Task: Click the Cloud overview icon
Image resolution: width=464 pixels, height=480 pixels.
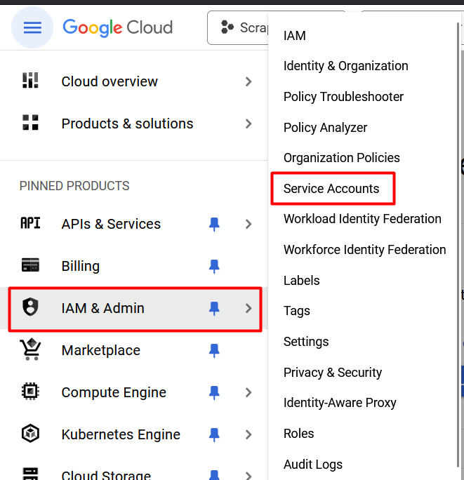Action: tap(30, 80)
